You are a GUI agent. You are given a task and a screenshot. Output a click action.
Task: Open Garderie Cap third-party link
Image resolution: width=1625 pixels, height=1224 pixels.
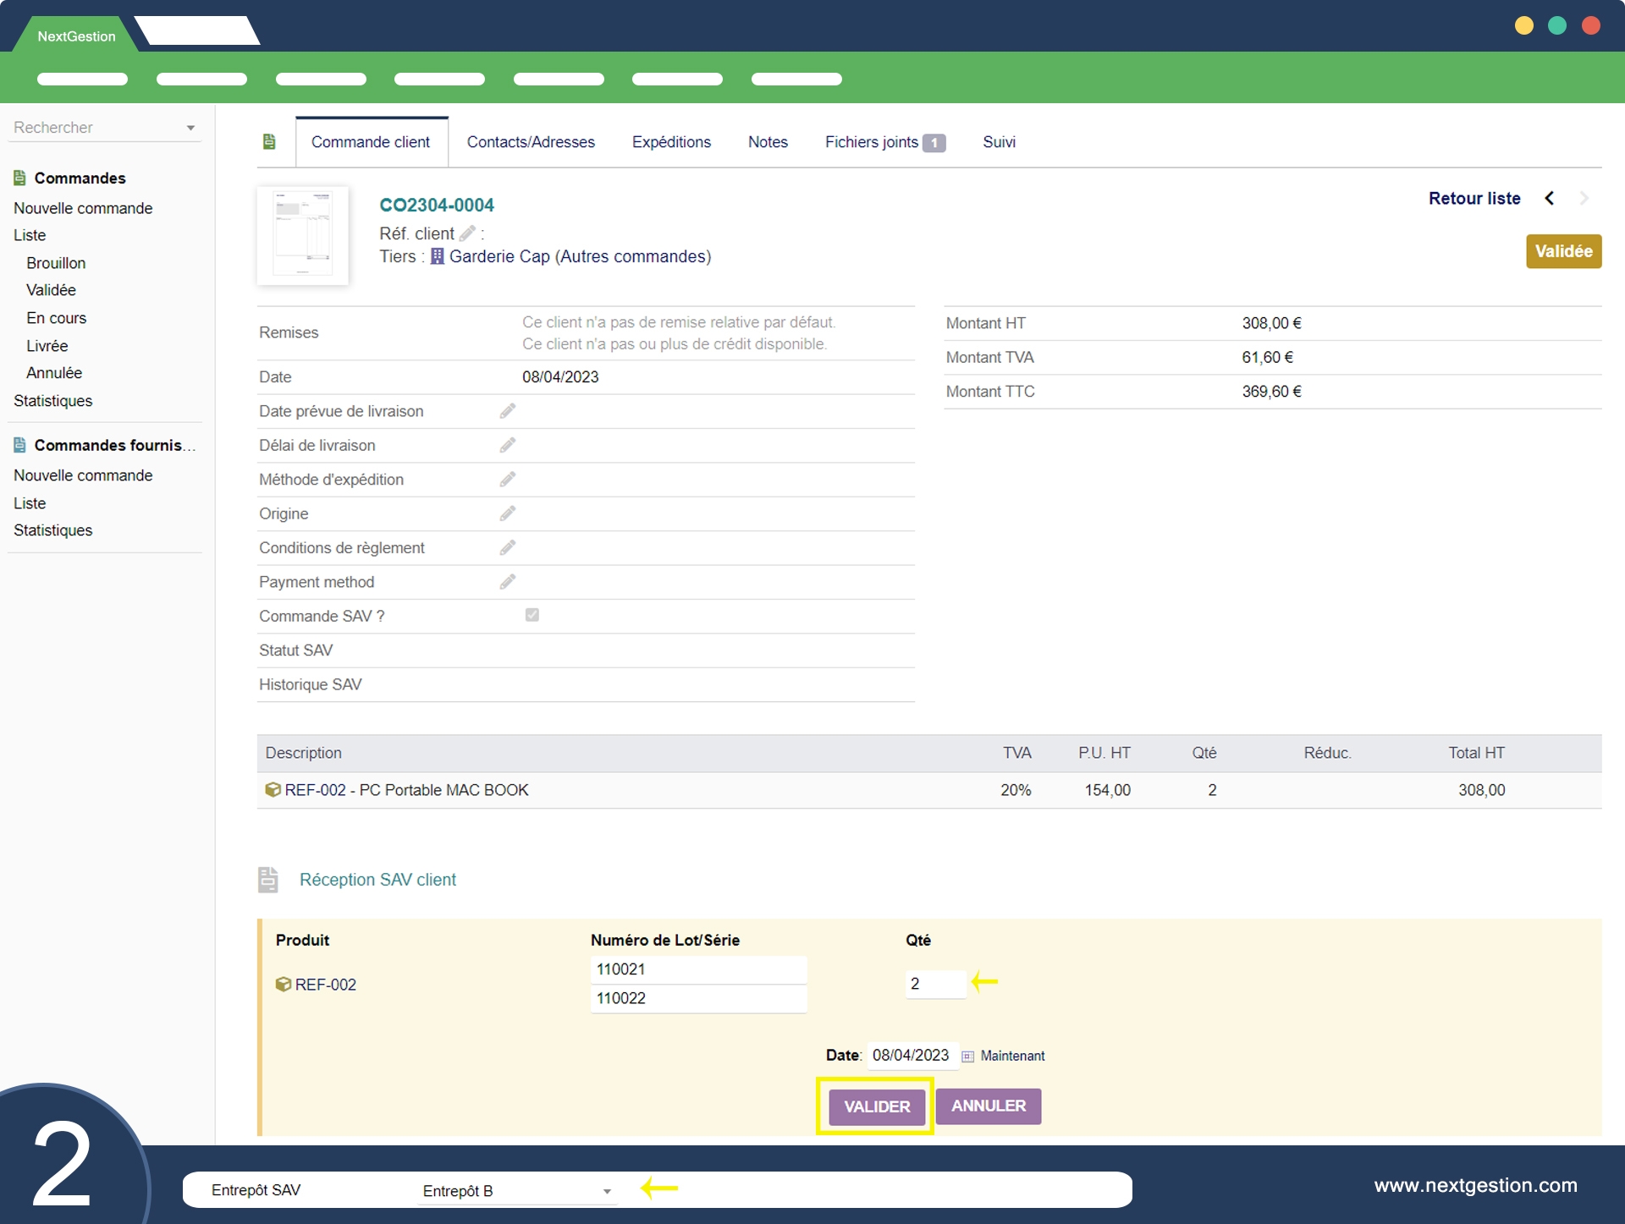coord(499,256)
